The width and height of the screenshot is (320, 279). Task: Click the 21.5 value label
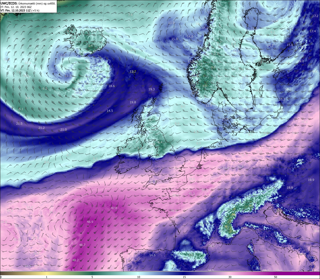tap(19, 124)
